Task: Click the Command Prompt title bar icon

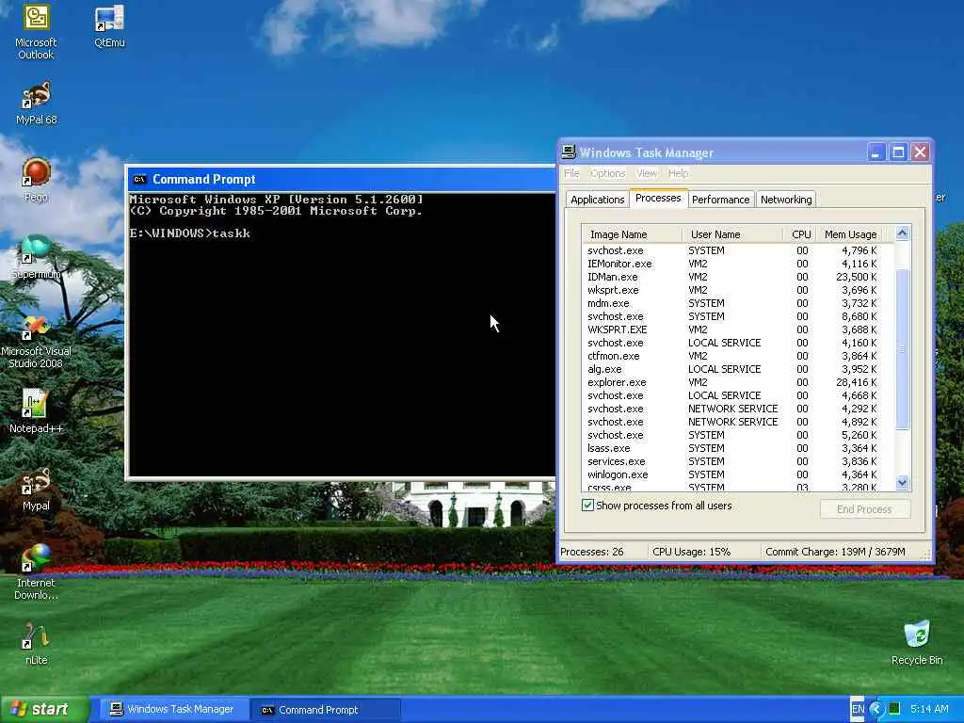Action: tap(139, 180)
